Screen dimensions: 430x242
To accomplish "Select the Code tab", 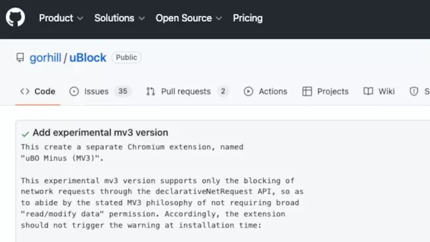I will pyautogui.click(x=38, y=91).
